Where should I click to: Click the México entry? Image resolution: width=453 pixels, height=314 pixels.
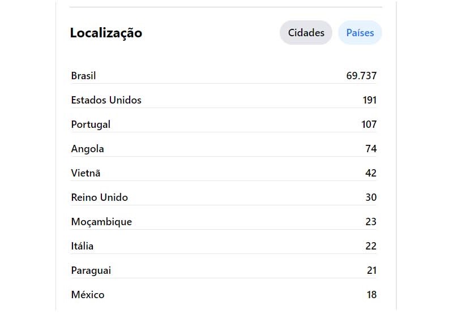coord(224,295)
